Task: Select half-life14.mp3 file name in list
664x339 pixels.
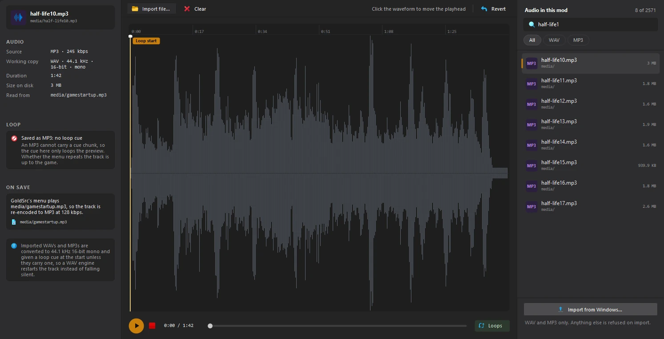Action: pyautogui.click(x=559, y=142)
